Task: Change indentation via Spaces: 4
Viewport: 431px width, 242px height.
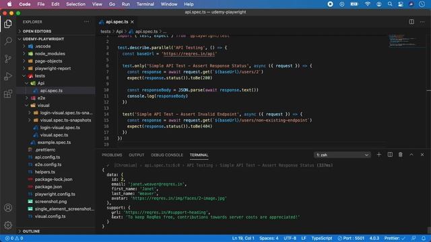Action: click(269, 238)
